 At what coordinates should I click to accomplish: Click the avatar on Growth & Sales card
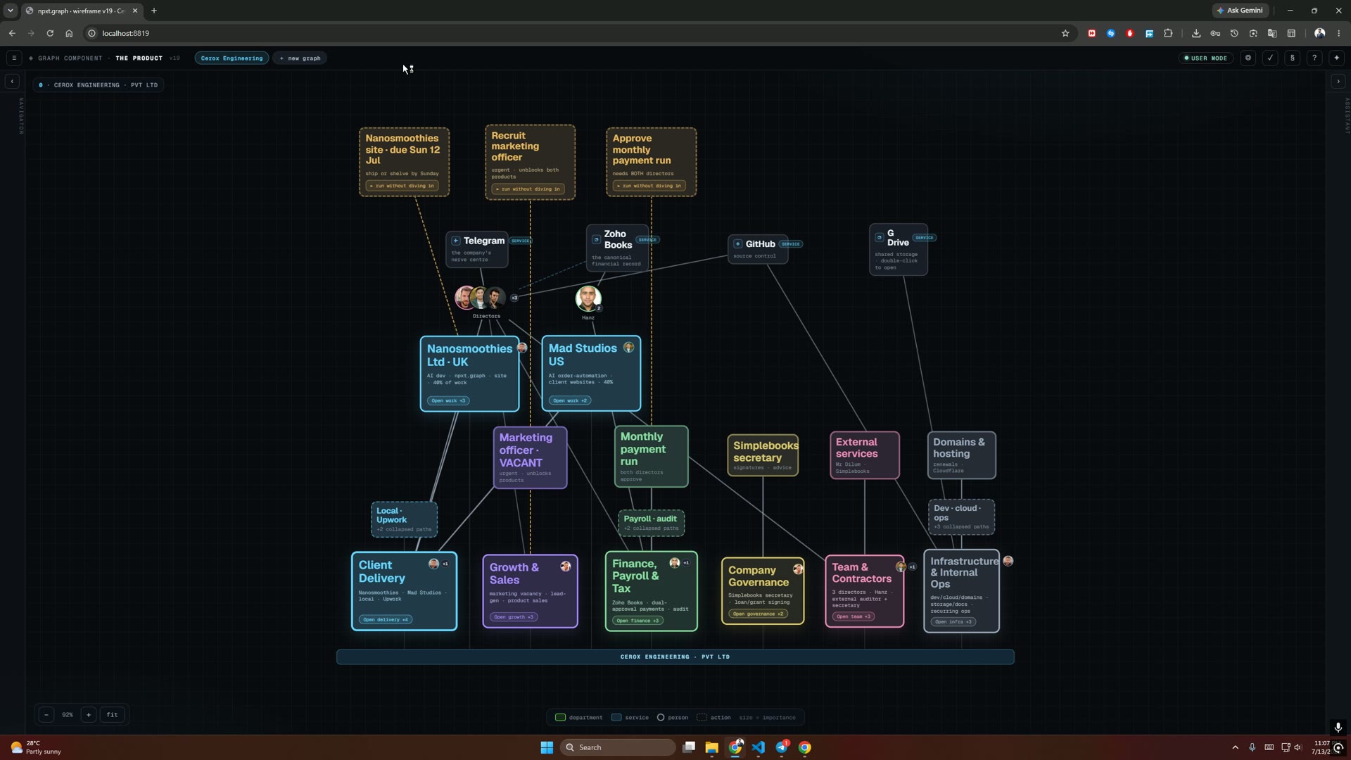pos(565,566)
